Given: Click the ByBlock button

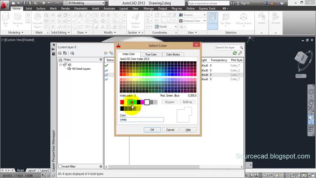Looking at the screenshot, I should pyautogui.click(x=188, y=102).
